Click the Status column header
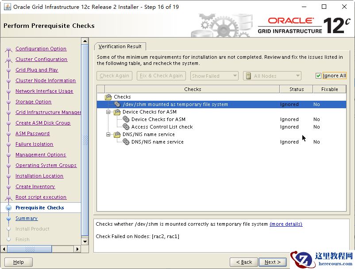 pyautogui.click(x=297, y=89)
